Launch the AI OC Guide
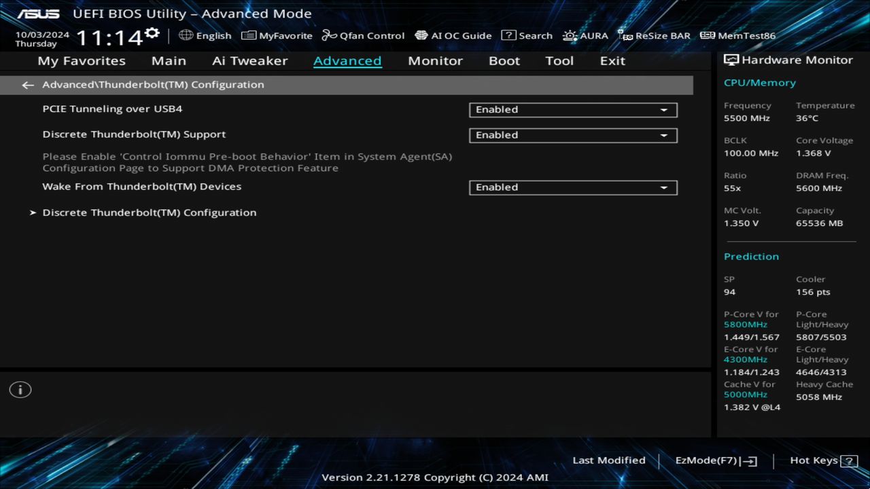 tap(453, 35)
